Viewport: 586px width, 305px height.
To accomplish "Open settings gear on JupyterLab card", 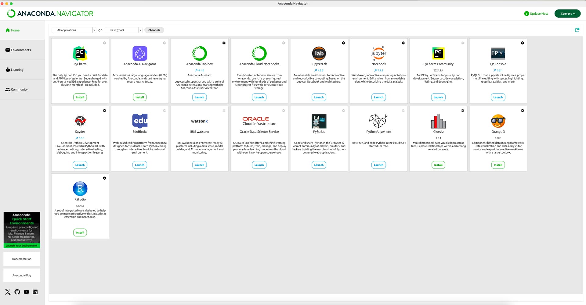I will click(343, 43).
